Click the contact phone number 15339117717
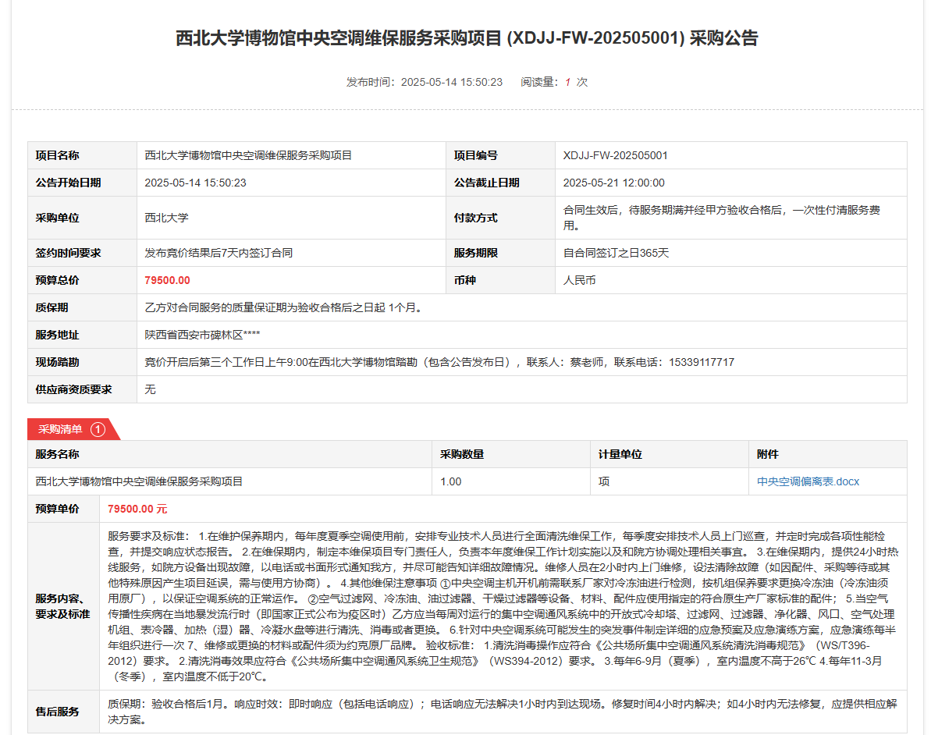 tap(702, 362)
